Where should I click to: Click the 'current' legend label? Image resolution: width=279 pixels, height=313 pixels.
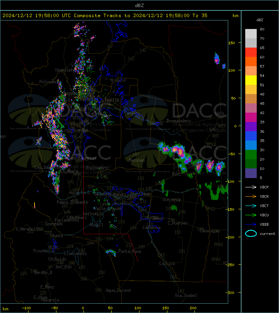pyautogui.click(x=267, y=233)
